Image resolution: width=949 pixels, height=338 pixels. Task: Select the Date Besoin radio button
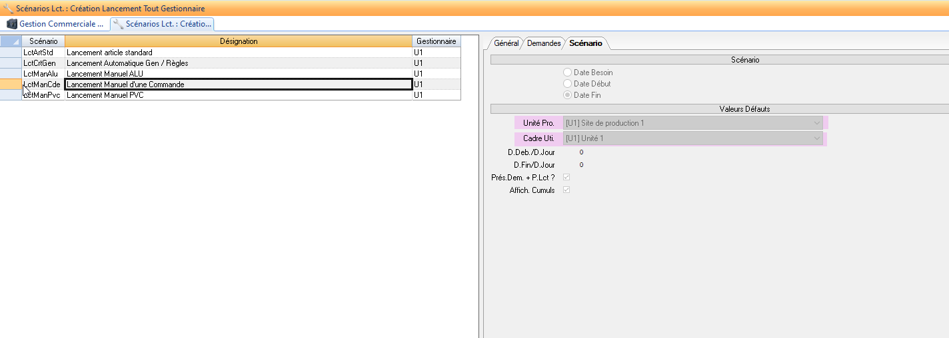click(x=568, y=73)
